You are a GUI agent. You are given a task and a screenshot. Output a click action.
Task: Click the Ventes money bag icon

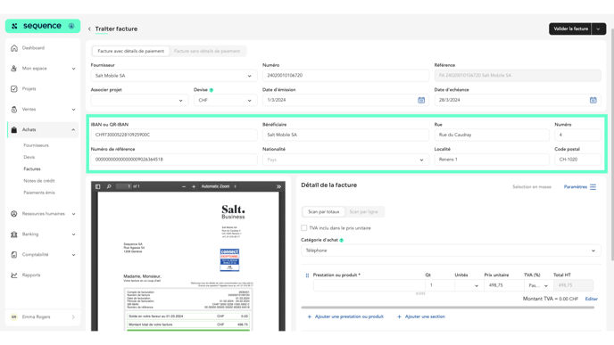[x=14, y=110]
